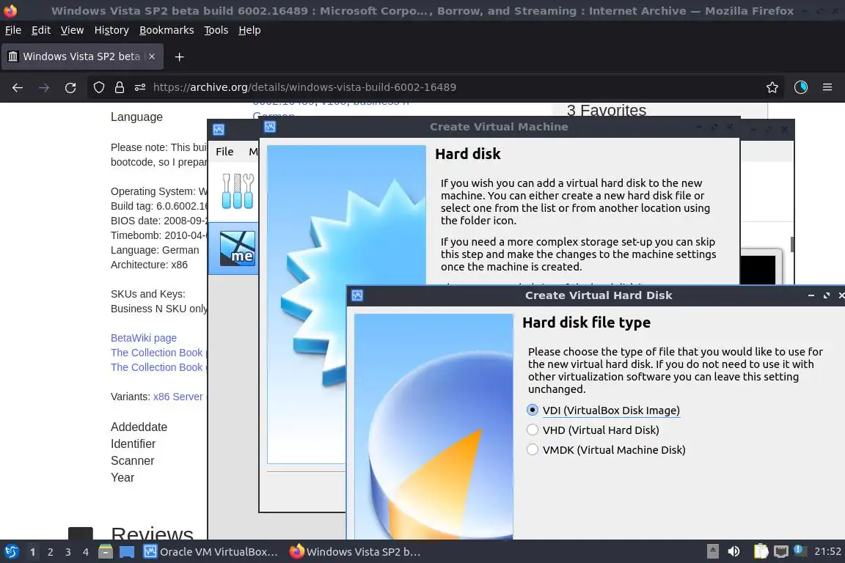The image size is (845, 563).
Task: Select the VMDK (Virtual Machine Disk) option
Action: (607, 450)
